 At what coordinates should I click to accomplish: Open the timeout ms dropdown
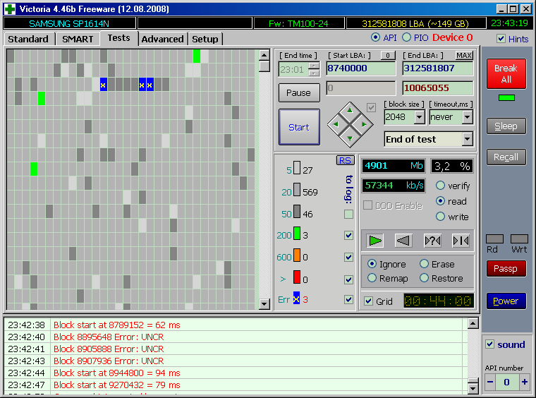tap(468, 117)
